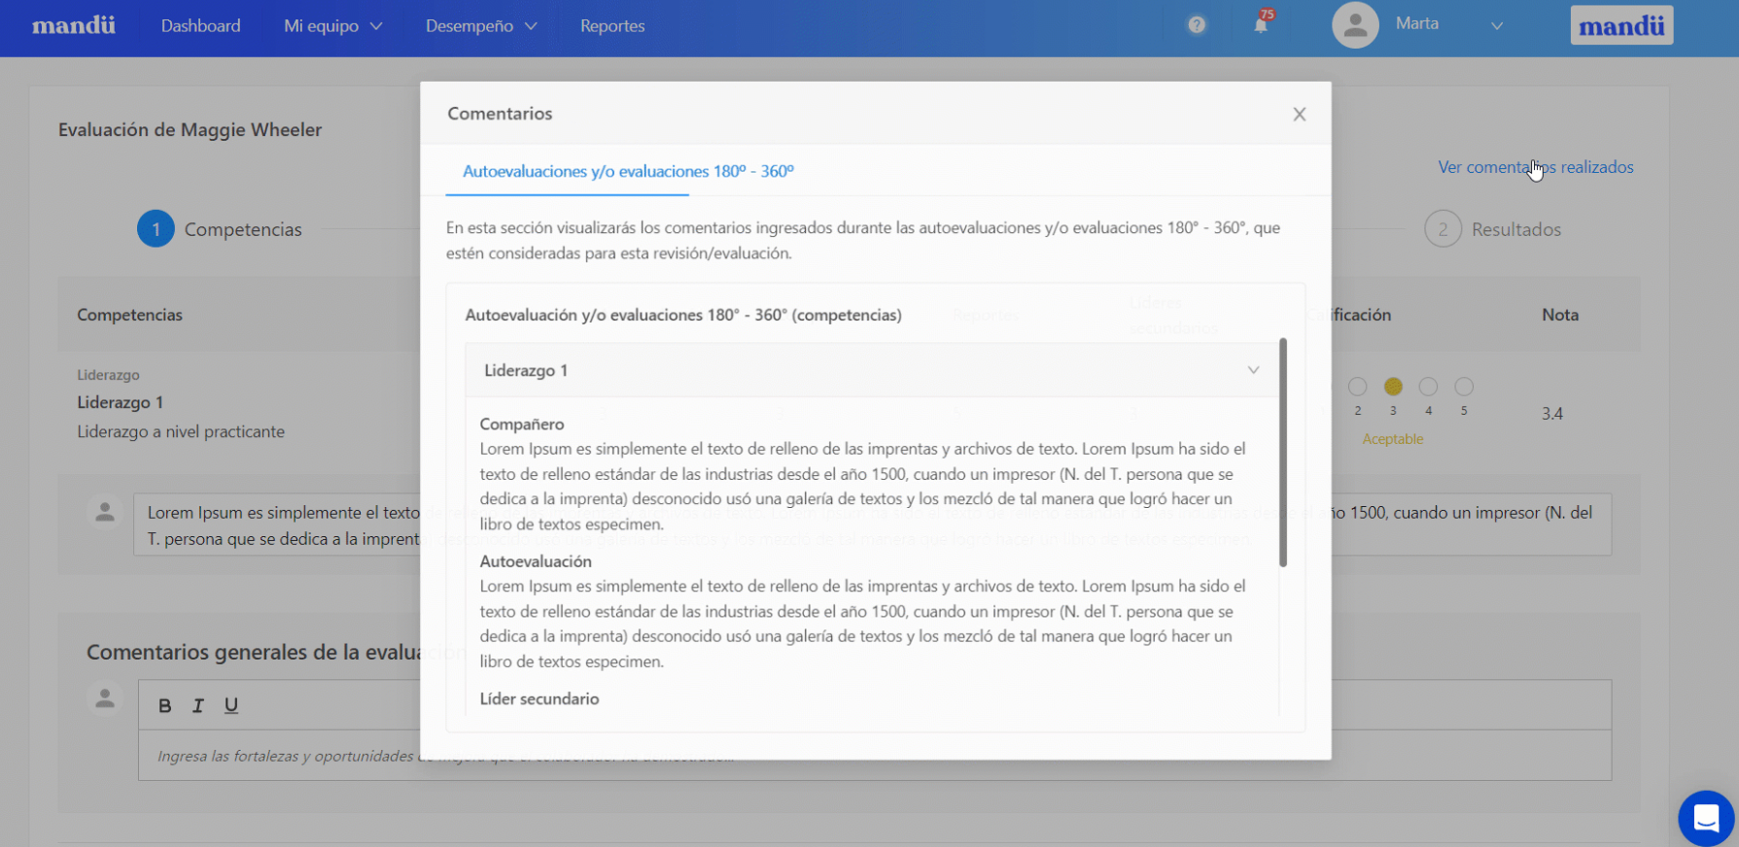The width and height of the screenshot is (1739, 847).
Task: Open notifications bell with 75 badge
Action: (1262, 23)
